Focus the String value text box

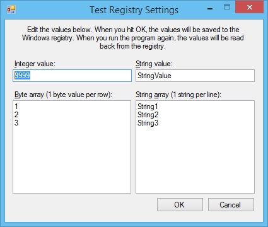195,76
